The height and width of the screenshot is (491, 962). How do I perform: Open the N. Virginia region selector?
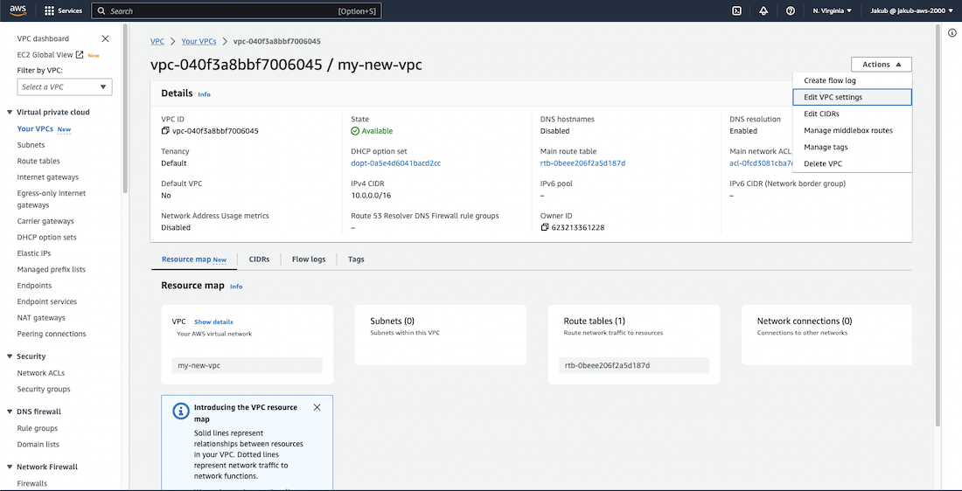pos(832,11)
